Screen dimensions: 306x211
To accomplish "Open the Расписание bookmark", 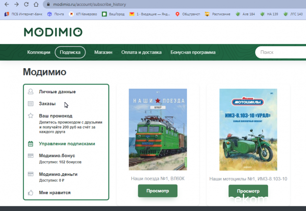I will click(218, 14).
